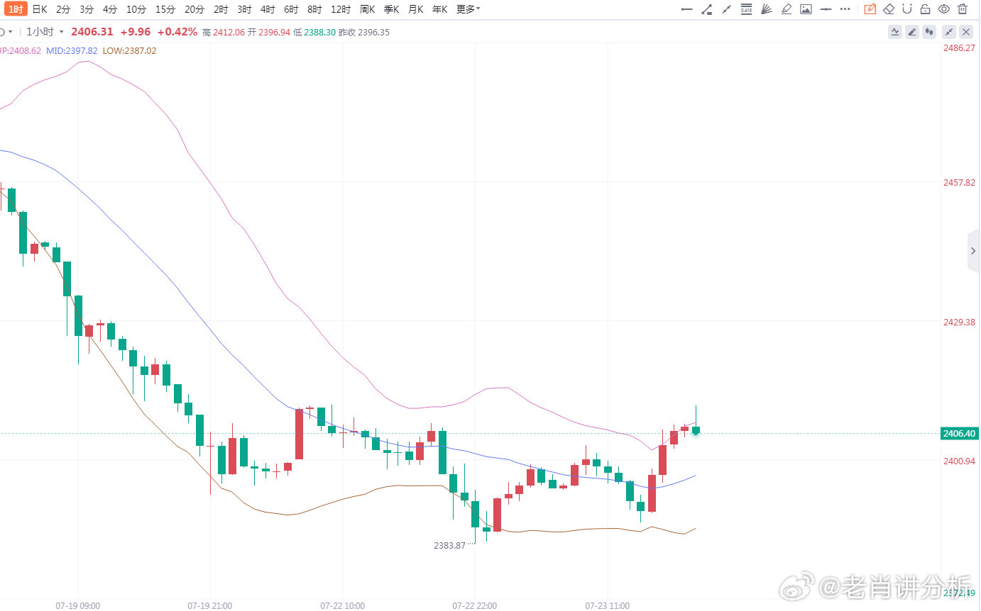Switch to 3时 timeframe
981x611 pixels.
tap(244, 9)
